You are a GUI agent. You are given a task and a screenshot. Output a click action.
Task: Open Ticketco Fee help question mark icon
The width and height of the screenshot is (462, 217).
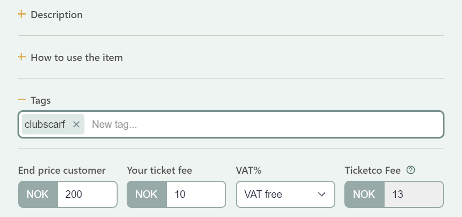coord(410,170)
